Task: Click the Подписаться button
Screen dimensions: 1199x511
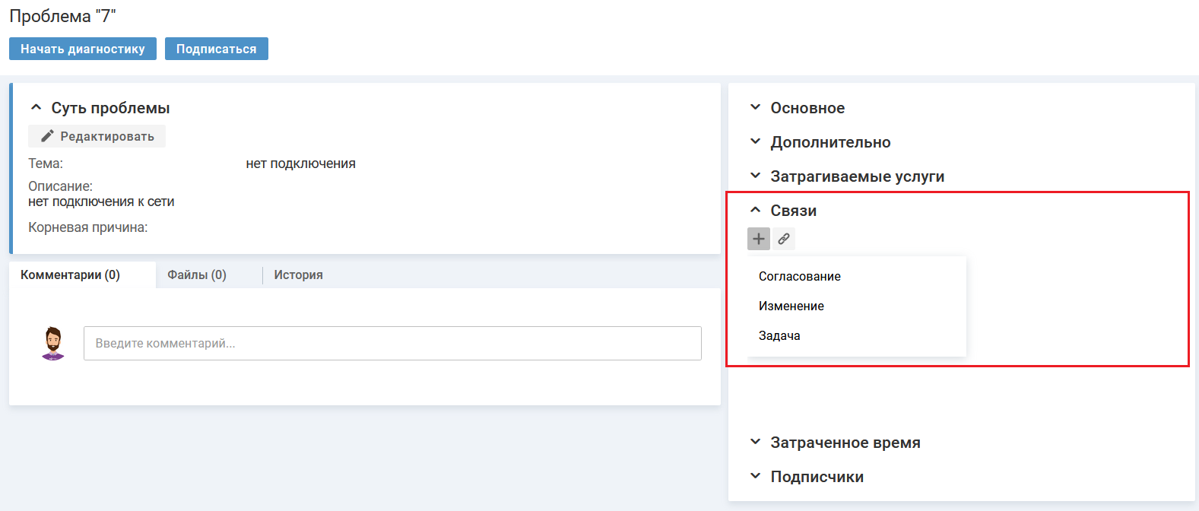Action: coord(216,49)
